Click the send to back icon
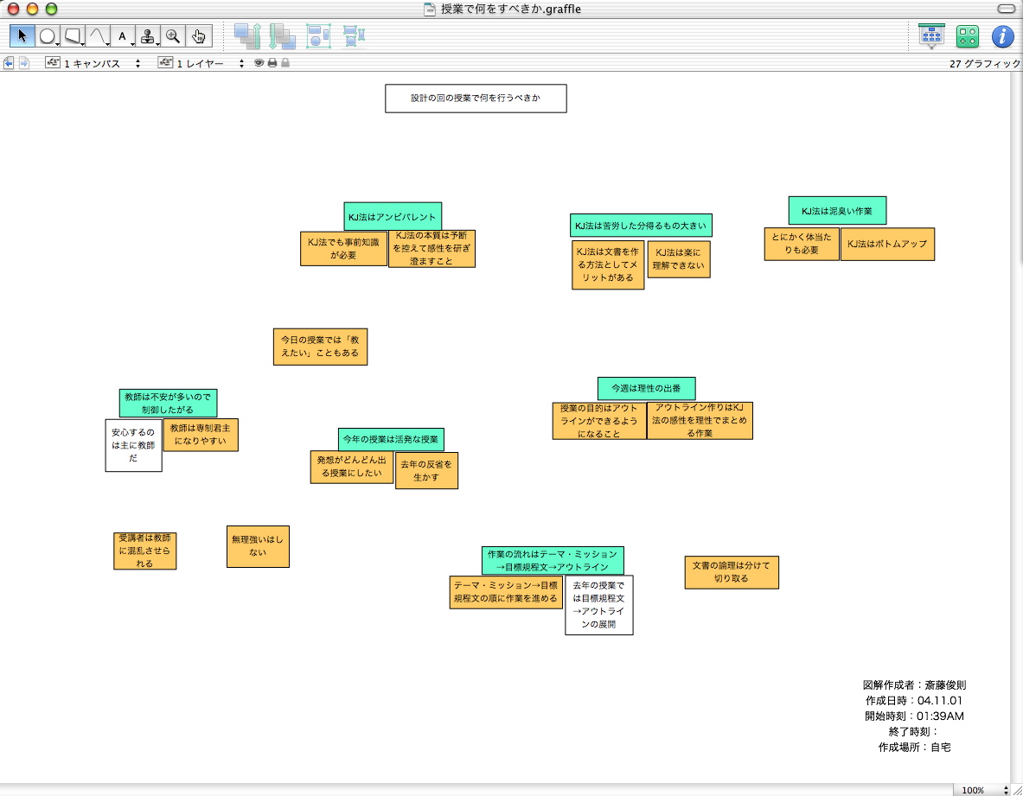The width and height of the screenshot is (1023, 796). [282, 36]
